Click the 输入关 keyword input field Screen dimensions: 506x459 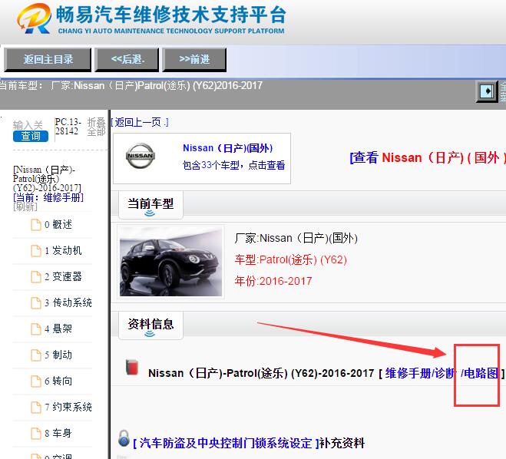point(28,125)
